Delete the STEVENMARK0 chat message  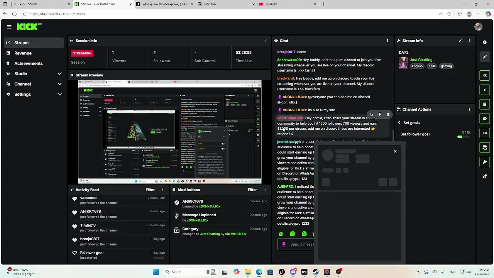[388, 115]
